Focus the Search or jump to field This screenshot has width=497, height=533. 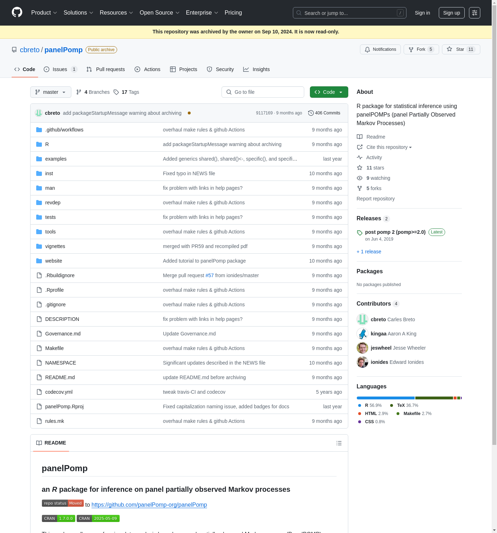[x=350, y=13]
